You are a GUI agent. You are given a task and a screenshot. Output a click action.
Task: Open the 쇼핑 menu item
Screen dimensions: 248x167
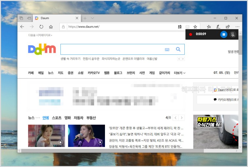[80, 73]
